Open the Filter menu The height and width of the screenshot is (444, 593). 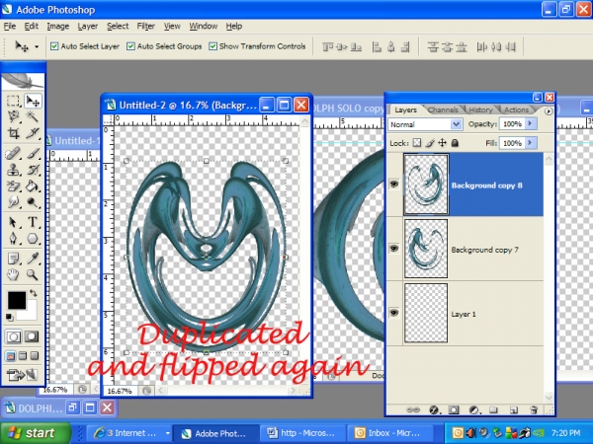[146, 26]
